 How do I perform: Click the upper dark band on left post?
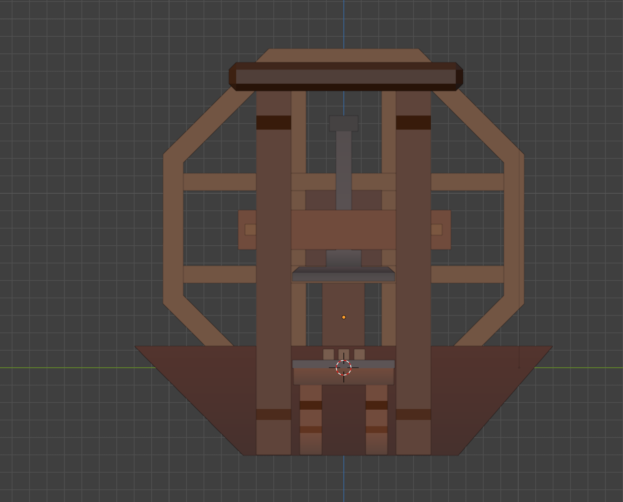pos(274,123)
